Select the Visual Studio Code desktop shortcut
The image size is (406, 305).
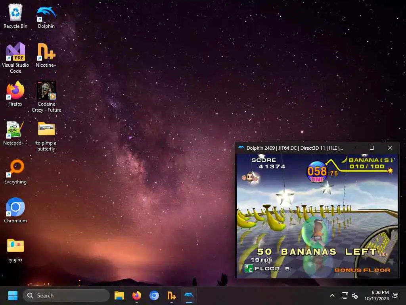(15, 58)
